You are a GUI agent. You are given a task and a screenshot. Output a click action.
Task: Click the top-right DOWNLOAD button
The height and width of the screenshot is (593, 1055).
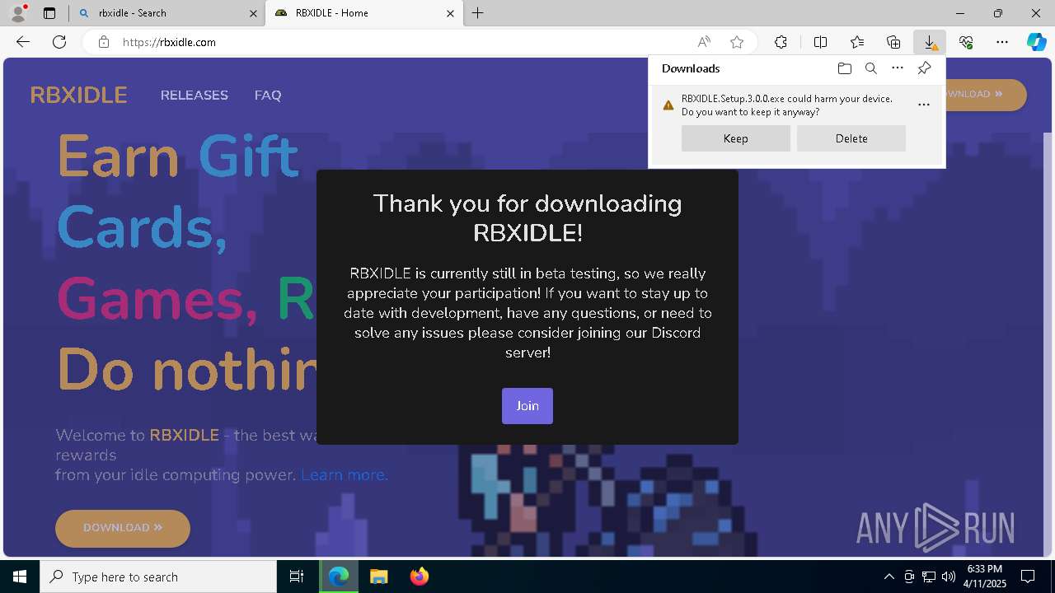click(x=985, y=94)
